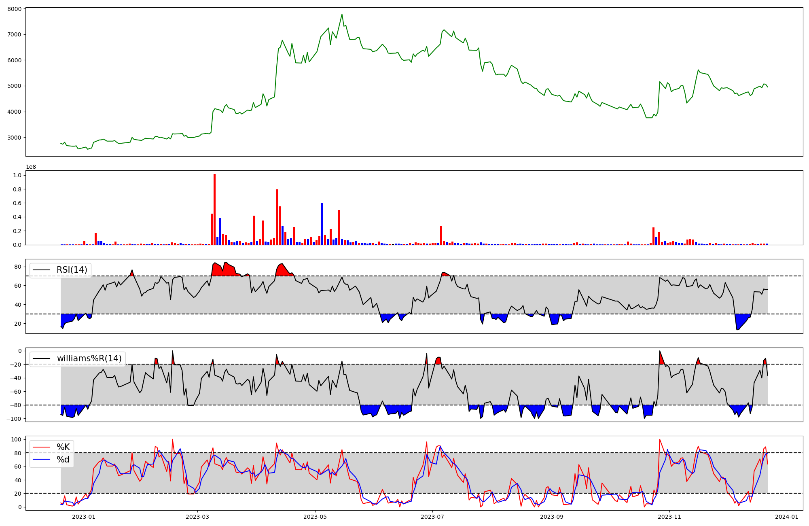Click the red %K legend line sample
This screenshot has height=526, width=809.
(42, 447)
